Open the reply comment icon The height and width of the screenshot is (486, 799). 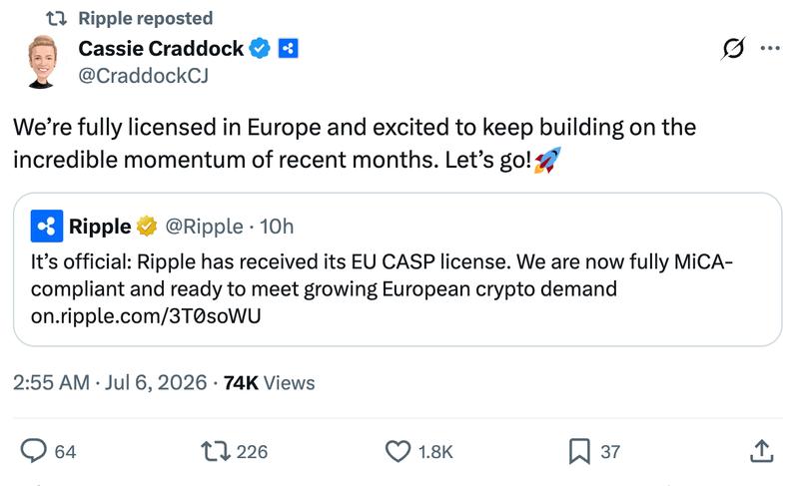pos(34,451)
